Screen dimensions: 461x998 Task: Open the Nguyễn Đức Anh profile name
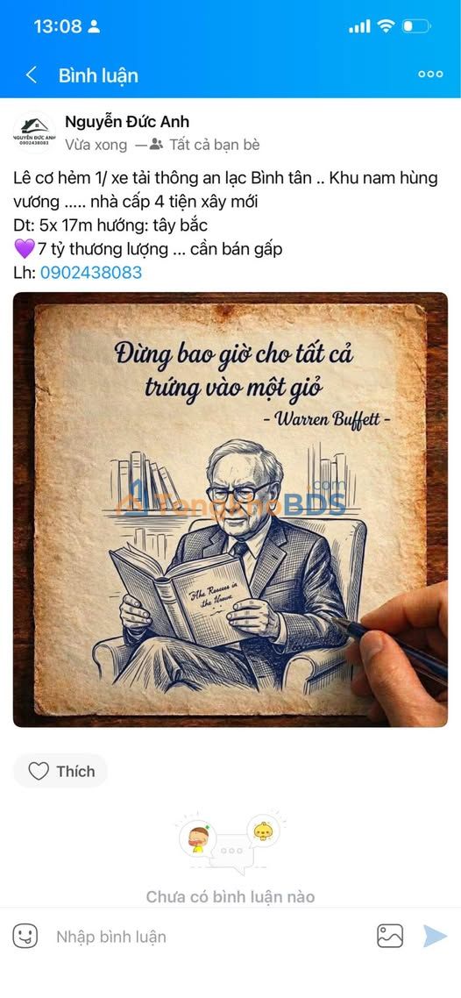127,122
